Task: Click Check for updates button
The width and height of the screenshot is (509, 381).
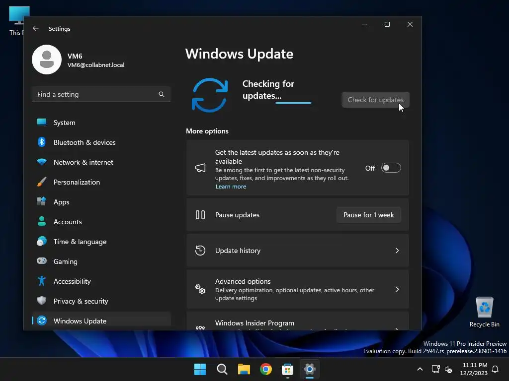Action: coord(376,100)
